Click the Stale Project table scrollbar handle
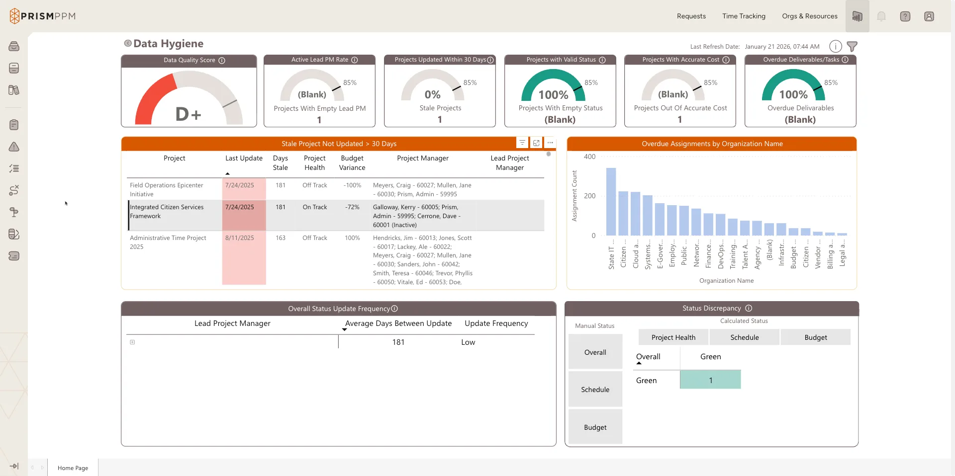The image size is (955, 476). [549, 154]
